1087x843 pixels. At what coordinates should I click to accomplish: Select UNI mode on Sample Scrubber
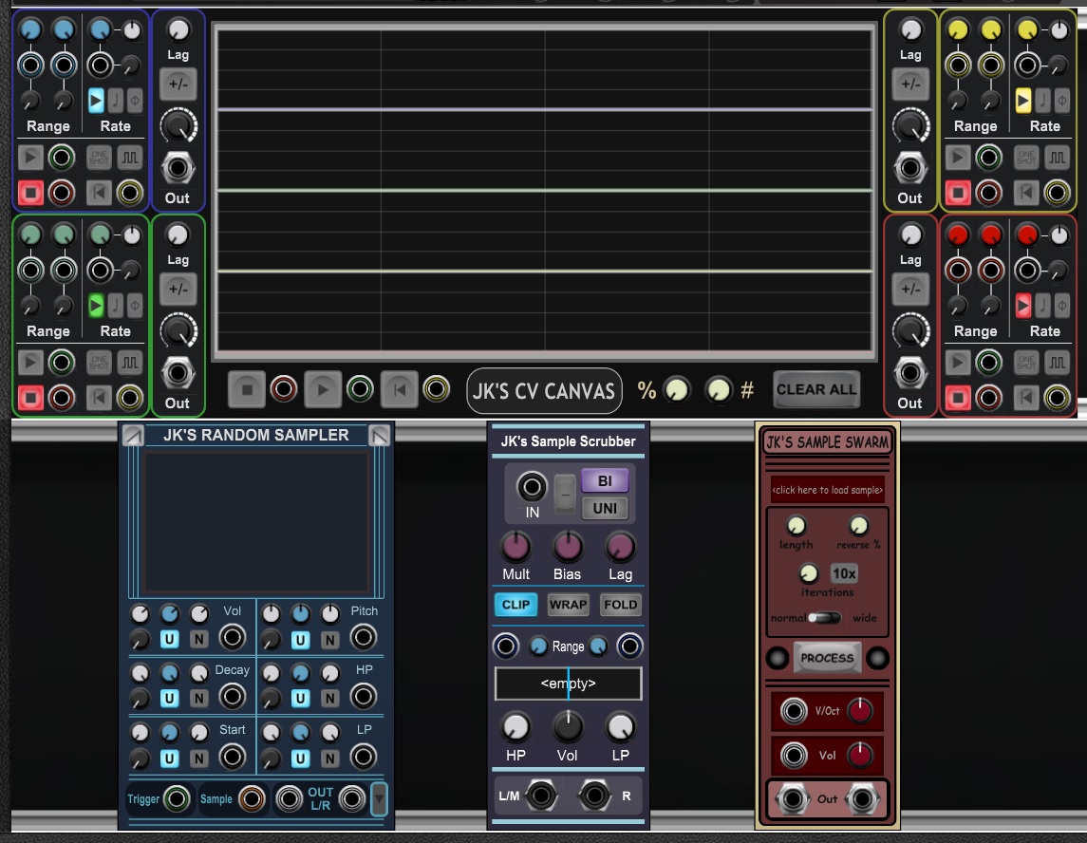[x=605, y=508]
